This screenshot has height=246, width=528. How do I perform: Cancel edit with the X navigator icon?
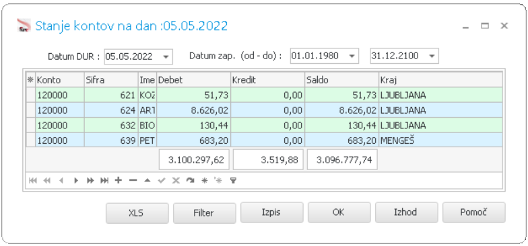(176, 181)
